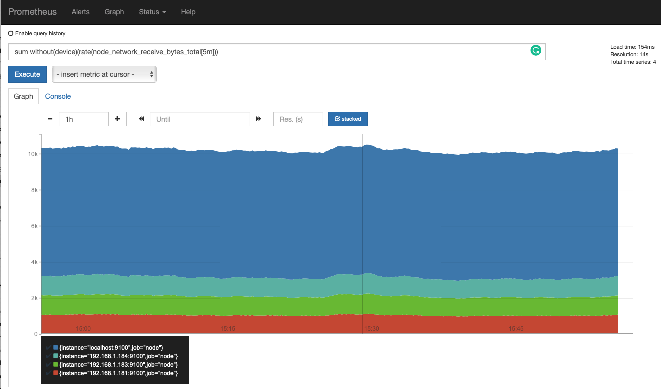Open the Alerts page

80,12
